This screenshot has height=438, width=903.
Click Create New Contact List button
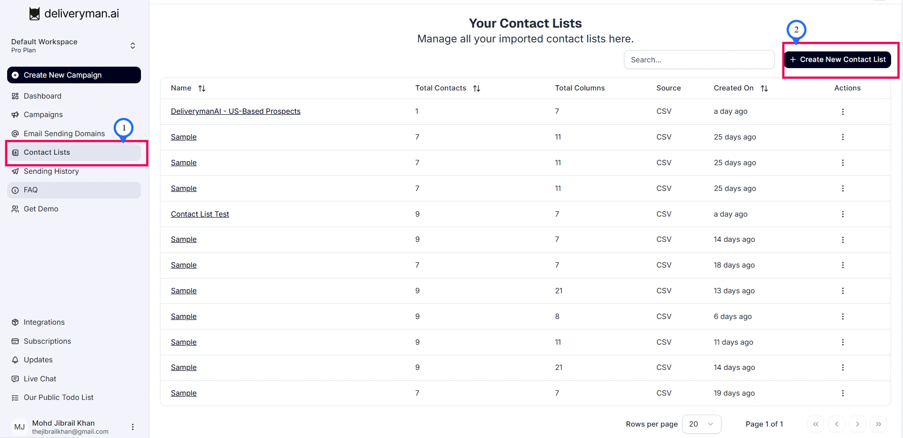click(837, 60)
